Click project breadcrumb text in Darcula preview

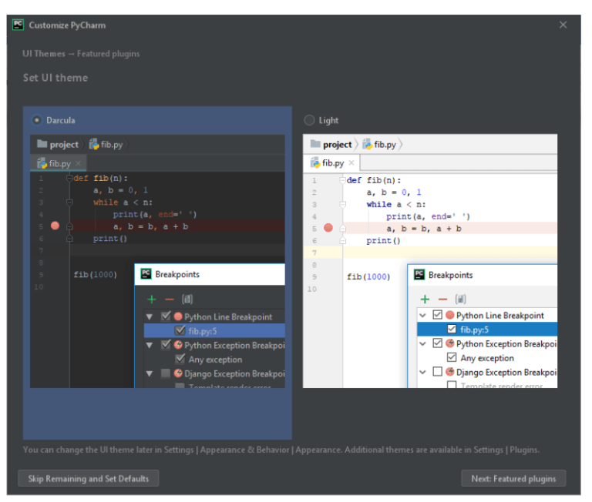click(x=64, y=145)
